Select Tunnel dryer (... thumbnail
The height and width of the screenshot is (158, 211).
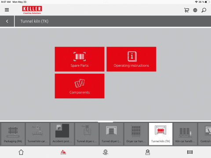coord(111,134)
